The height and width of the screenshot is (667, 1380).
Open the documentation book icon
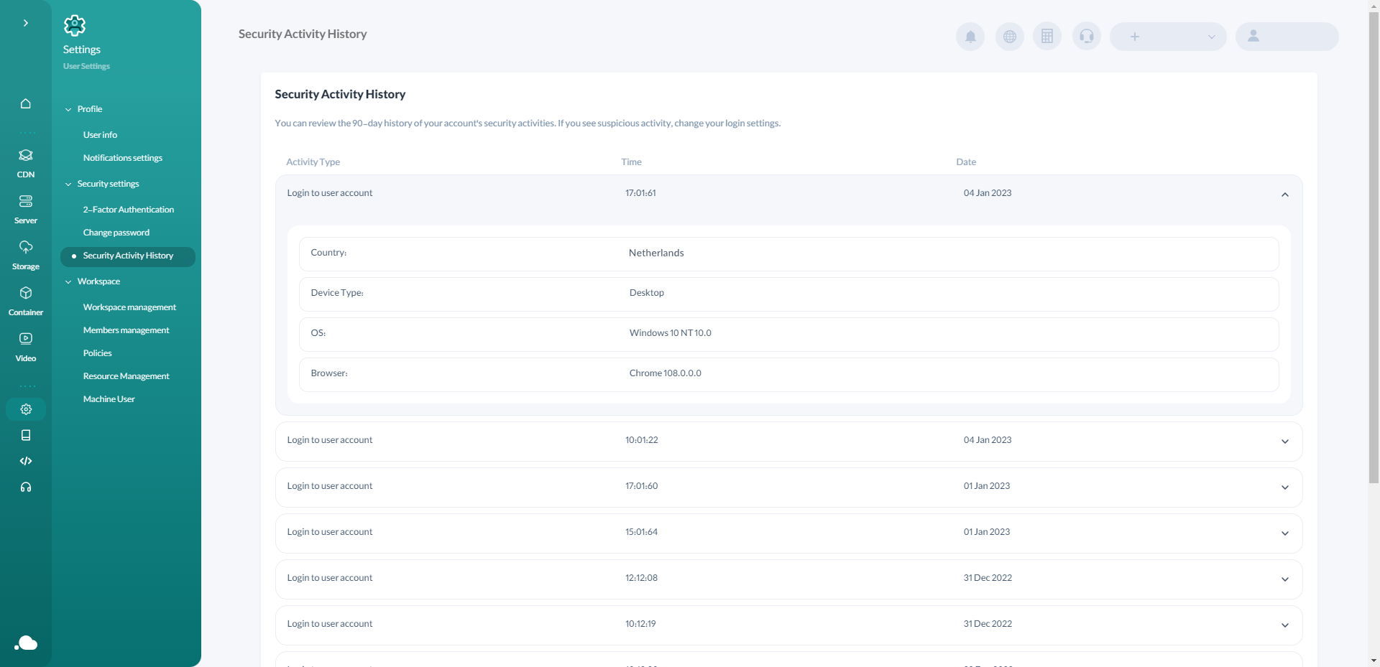26,435
